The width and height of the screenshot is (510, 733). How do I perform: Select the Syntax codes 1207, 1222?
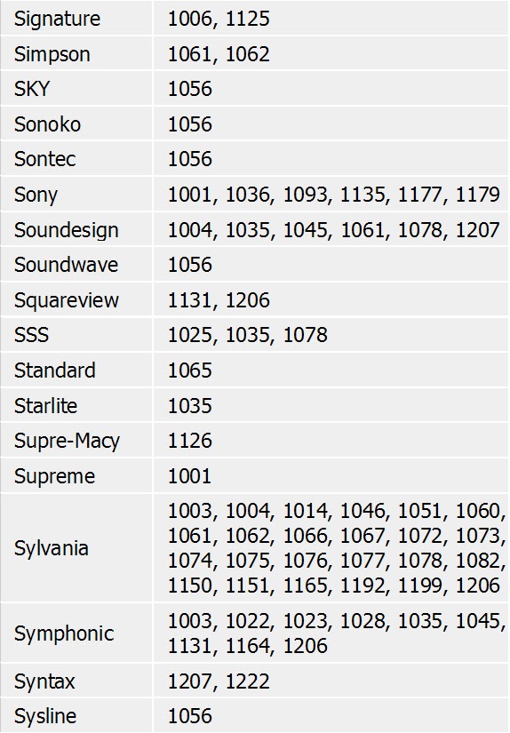click(x=219, y=681)
